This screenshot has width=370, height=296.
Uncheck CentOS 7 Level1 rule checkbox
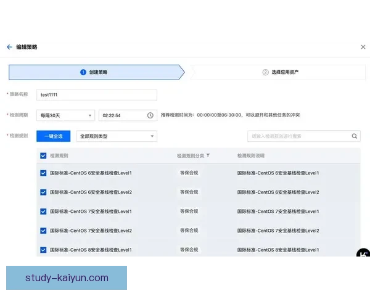[x=43, y=212]
